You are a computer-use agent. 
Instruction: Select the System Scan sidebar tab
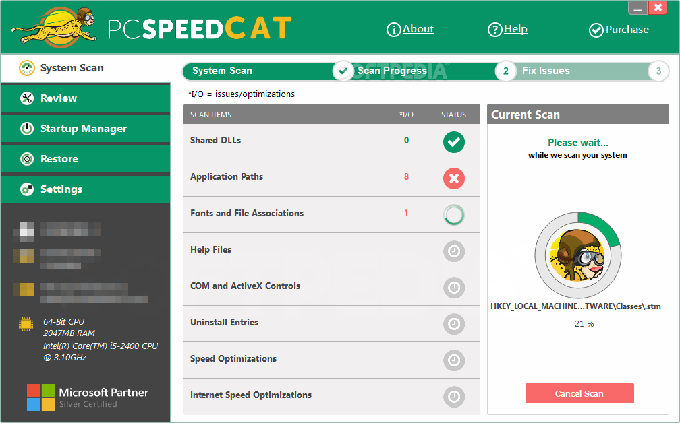86,68
